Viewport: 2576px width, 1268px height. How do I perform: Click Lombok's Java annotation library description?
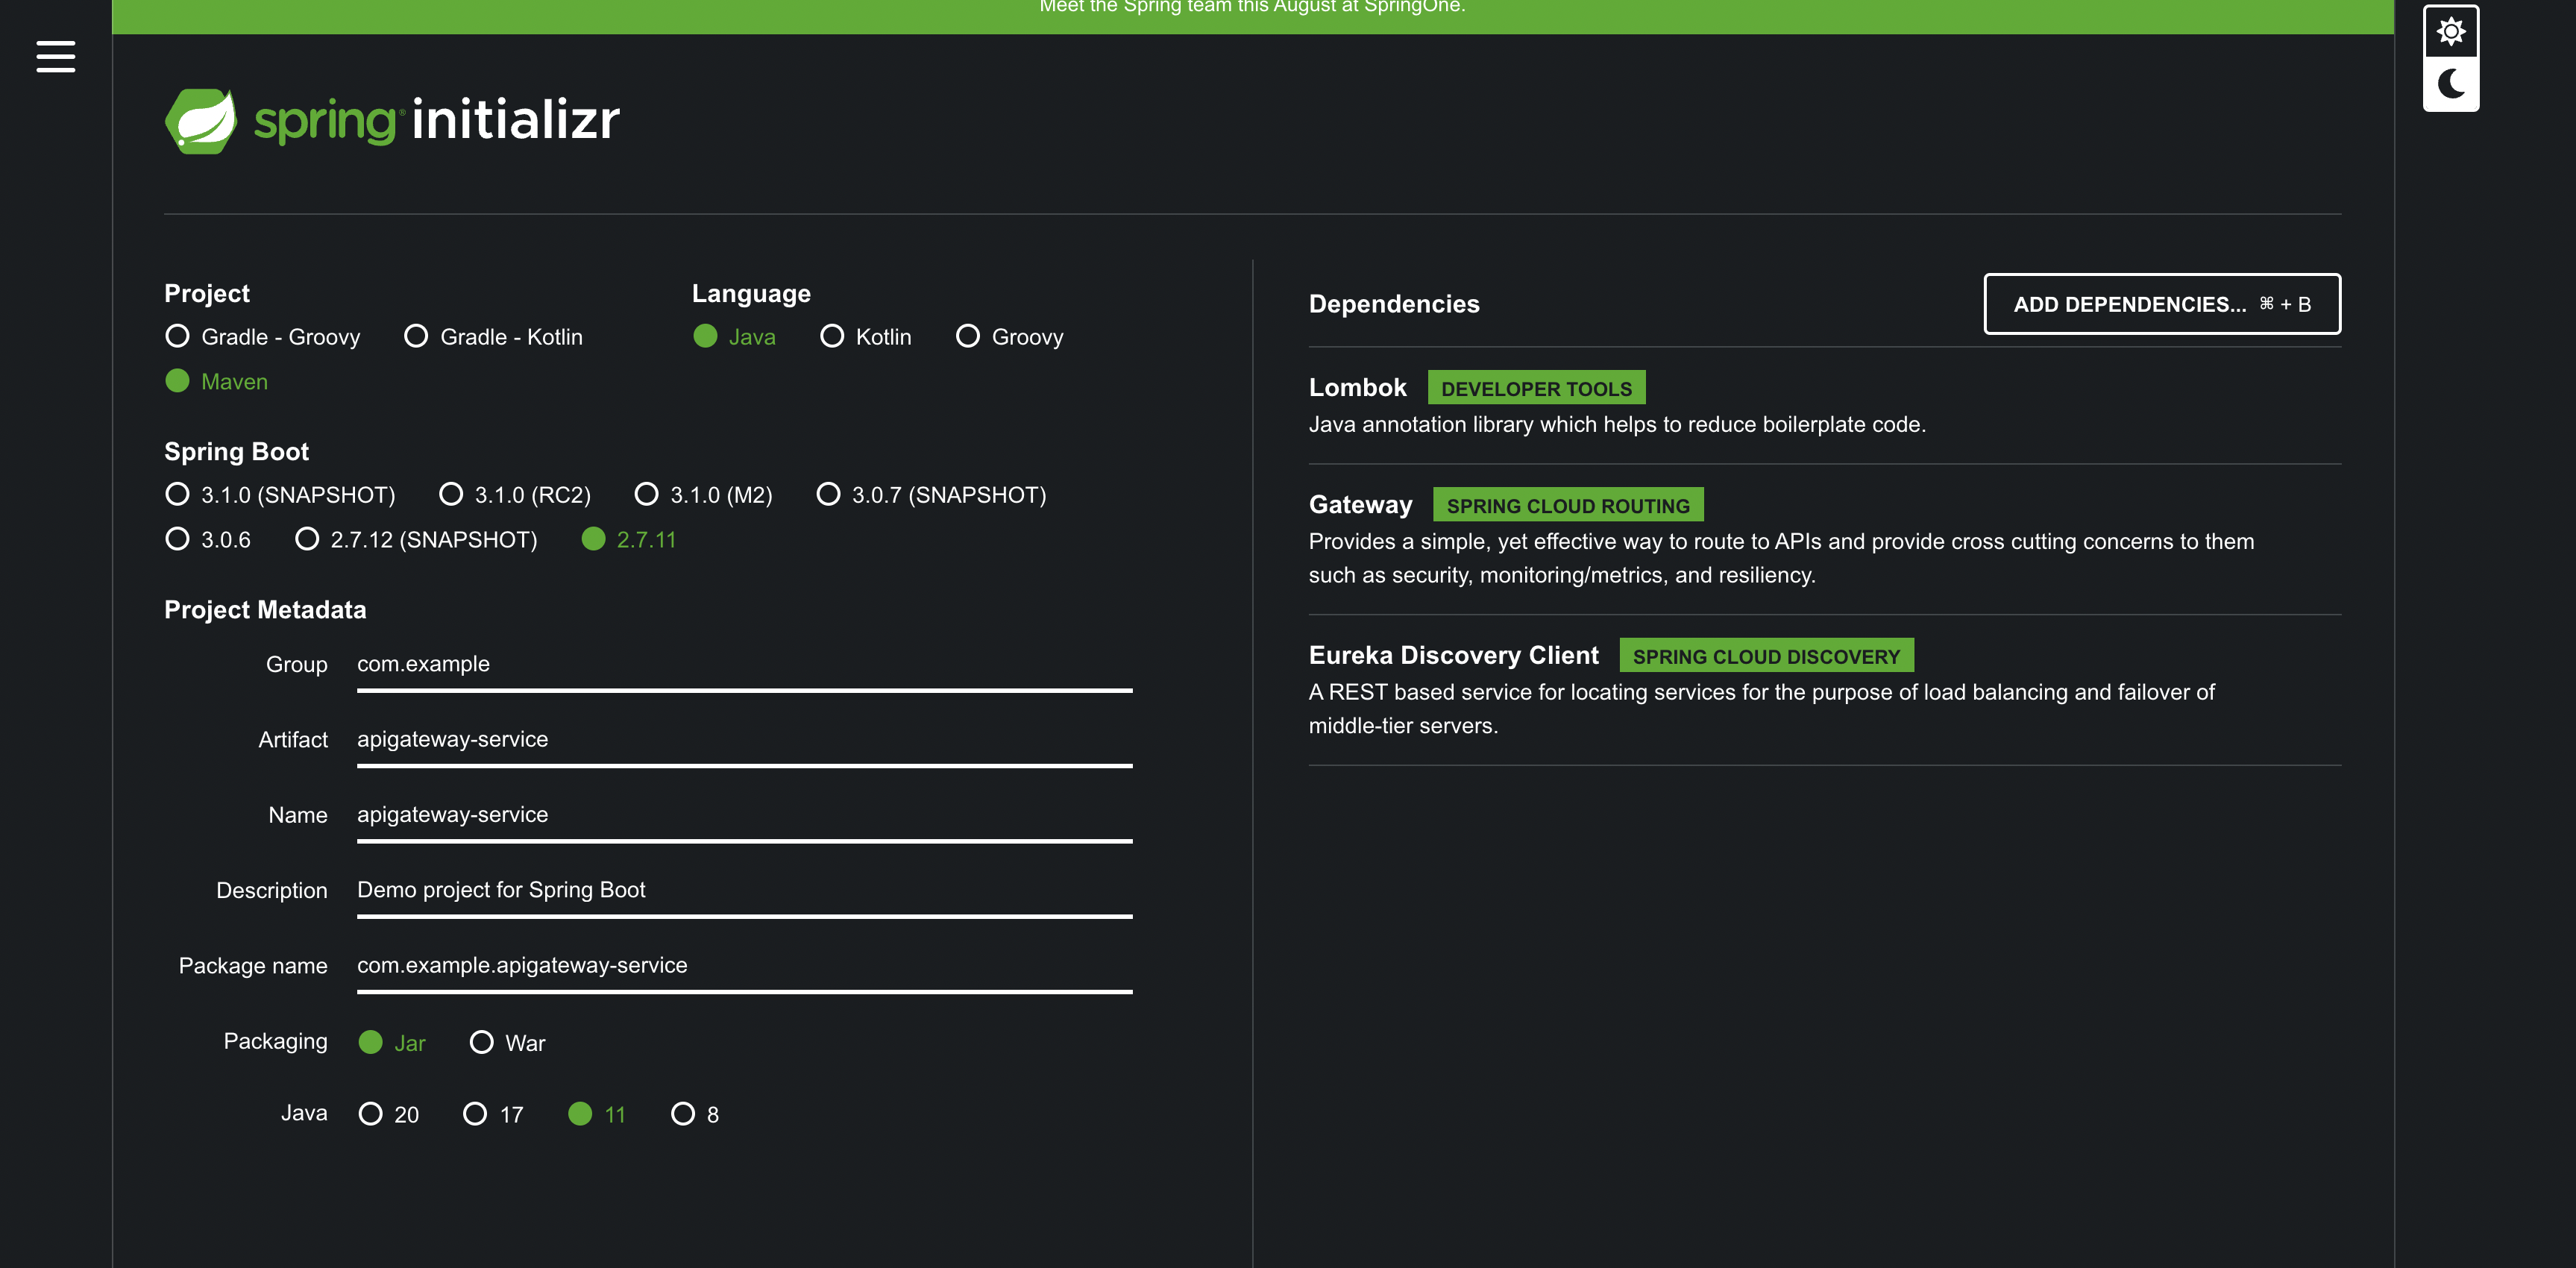(x=1617, y=425)
